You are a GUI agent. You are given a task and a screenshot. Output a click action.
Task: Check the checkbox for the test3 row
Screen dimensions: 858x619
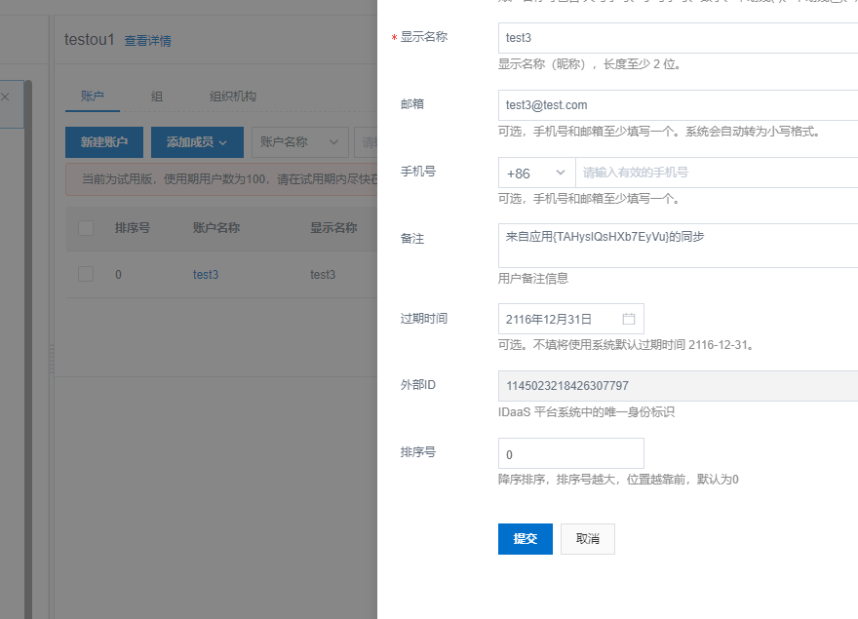click(86, 275)
